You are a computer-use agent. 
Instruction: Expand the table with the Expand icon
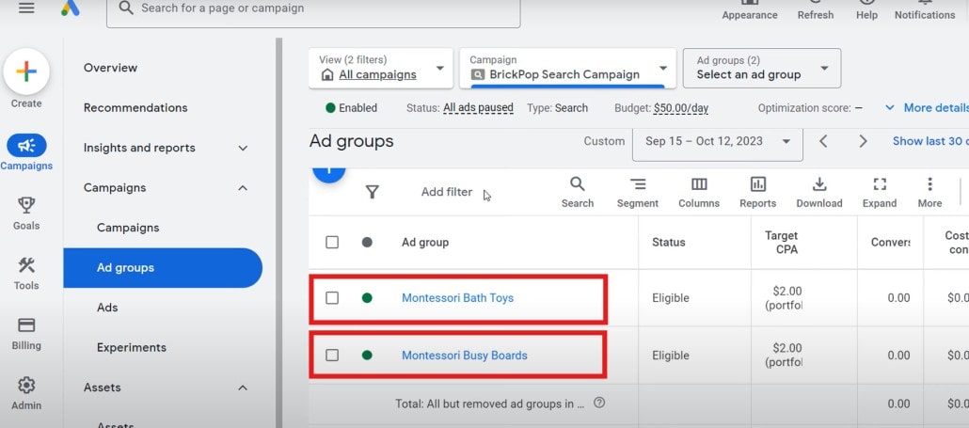880,193
